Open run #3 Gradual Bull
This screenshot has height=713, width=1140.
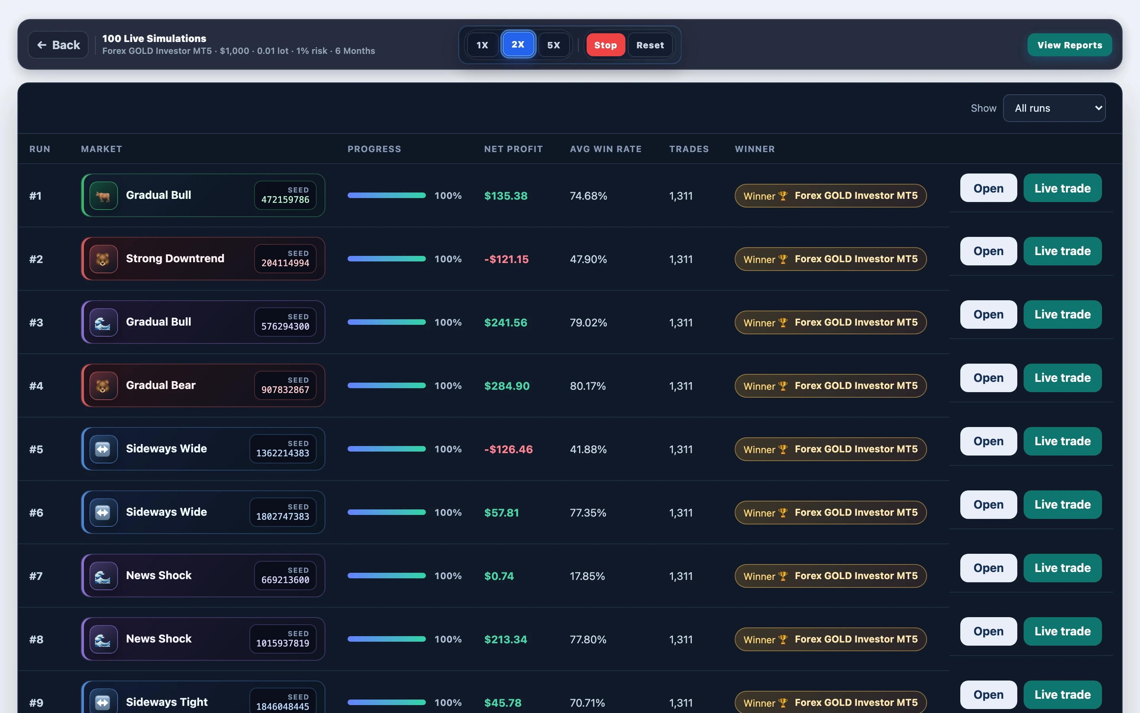(x=988, y=315)
